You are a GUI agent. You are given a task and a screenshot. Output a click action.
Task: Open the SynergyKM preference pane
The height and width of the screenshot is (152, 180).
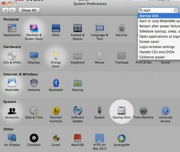(x=122, y=140)
